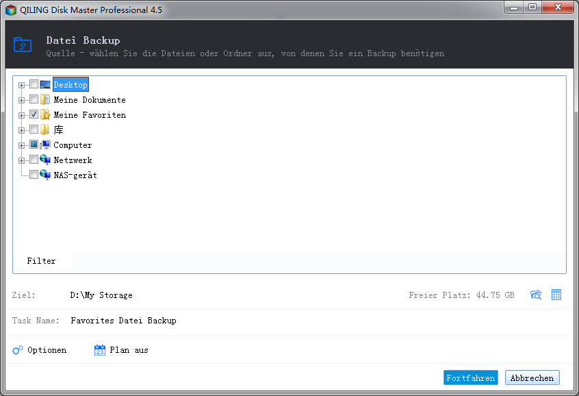Click the QILING app cube icon

pos(11,10)
